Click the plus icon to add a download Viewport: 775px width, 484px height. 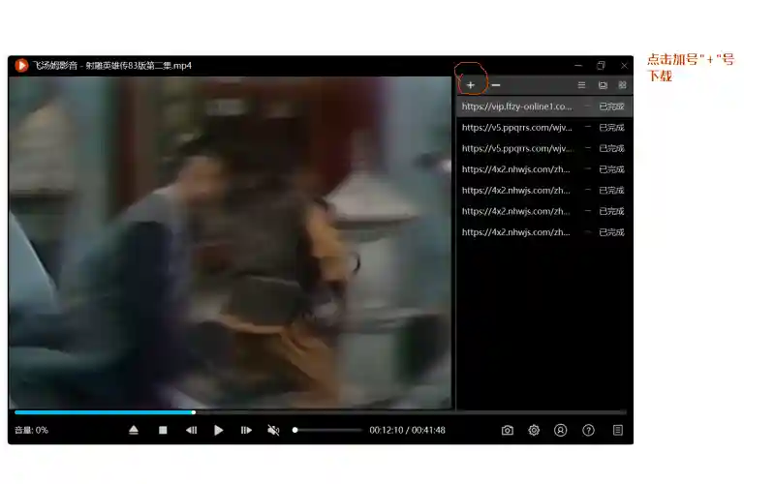point(471,85)
